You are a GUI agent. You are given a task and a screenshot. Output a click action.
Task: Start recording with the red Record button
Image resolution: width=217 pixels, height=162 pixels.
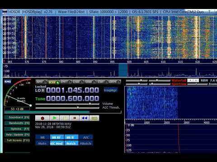coord(42,118)
